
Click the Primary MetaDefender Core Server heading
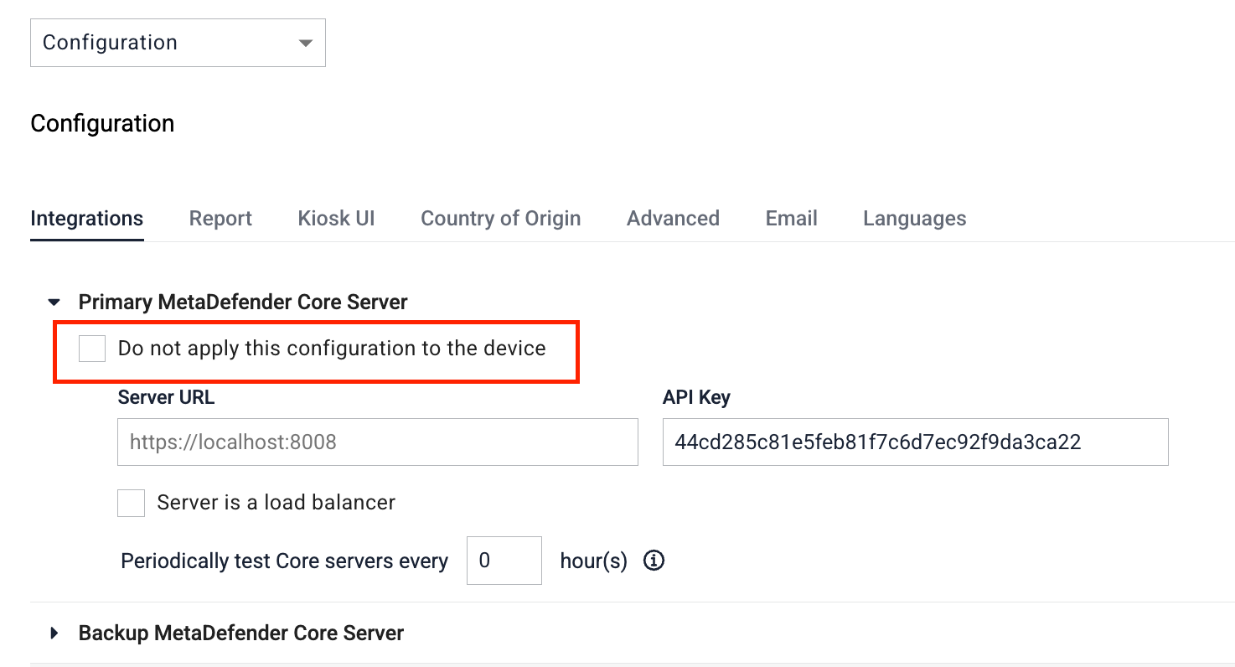tap(243, 302)
